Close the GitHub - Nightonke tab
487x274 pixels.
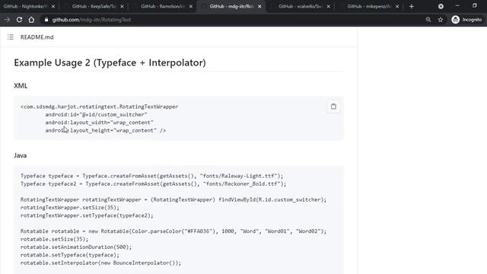[53, 6]
